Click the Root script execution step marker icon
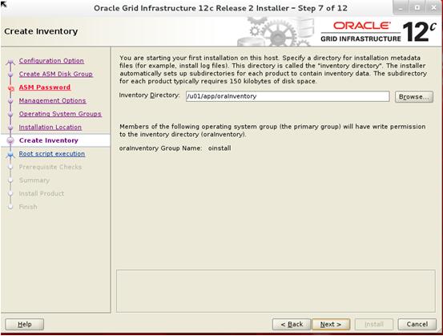This screenshot has width=443, height=336. [10, 155]
